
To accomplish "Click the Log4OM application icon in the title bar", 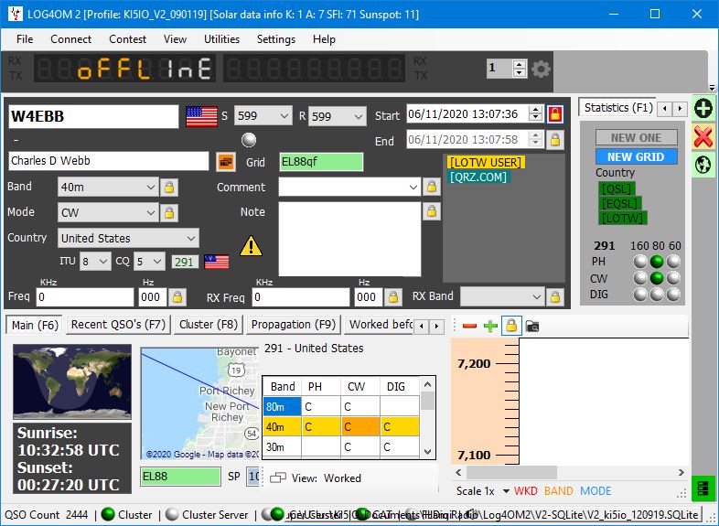I will click(16, 14).
